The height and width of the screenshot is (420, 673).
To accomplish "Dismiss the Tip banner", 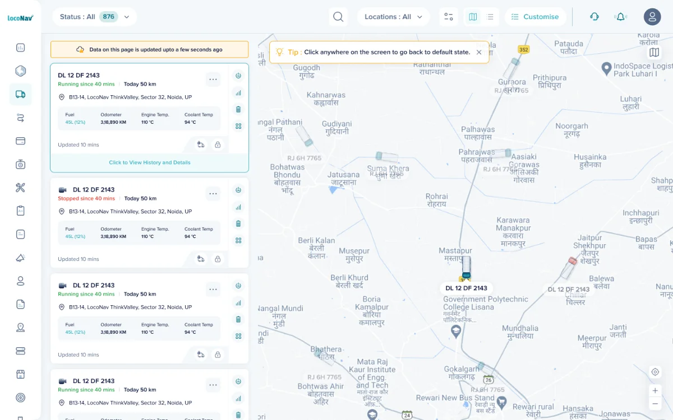I will click(x=479, y=52).
